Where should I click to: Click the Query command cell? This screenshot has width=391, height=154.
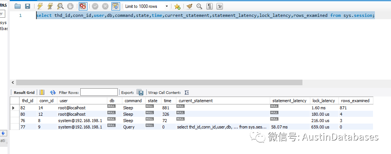tap(134, 127)
